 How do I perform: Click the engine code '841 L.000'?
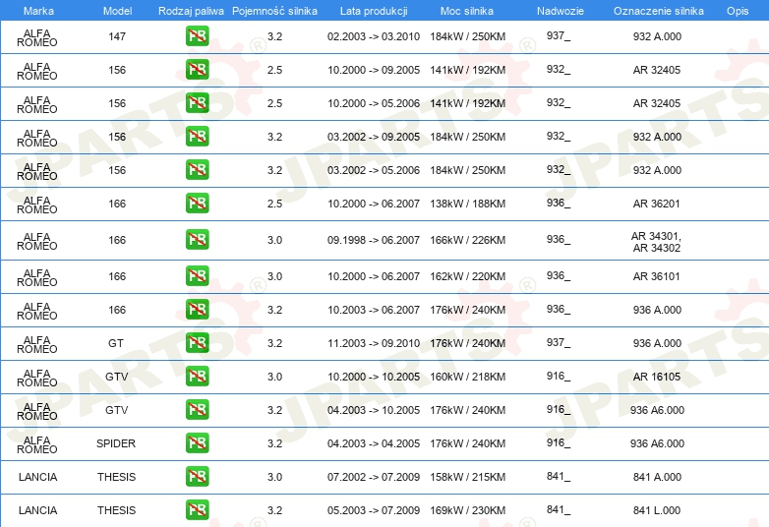657,510
